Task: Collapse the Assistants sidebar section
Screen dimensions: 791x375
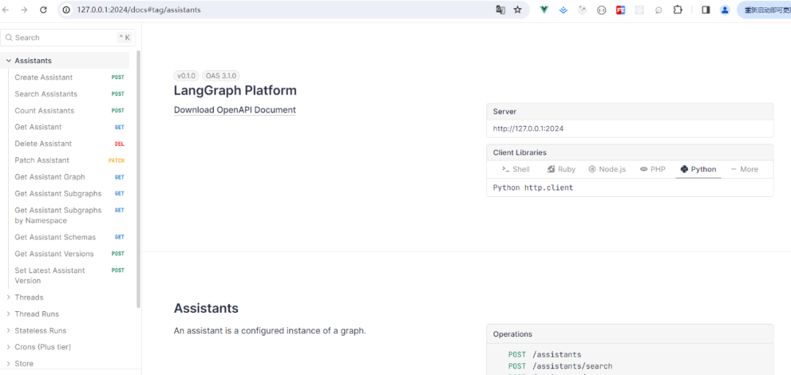Action: (64, 61)
